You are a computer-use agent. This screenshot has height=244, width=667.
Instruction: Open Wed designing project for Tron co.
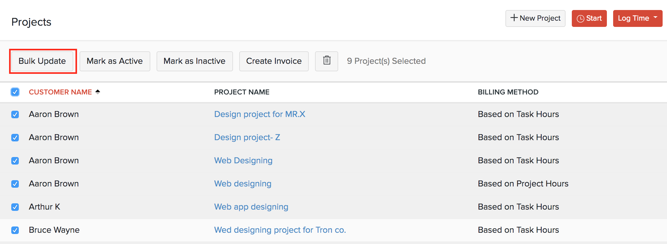[280, 230]
